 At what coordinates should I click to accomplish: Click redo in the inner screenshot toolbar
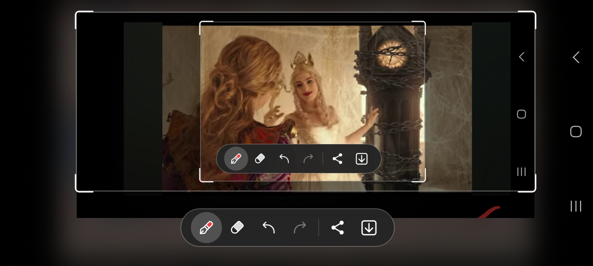point(308,159)
